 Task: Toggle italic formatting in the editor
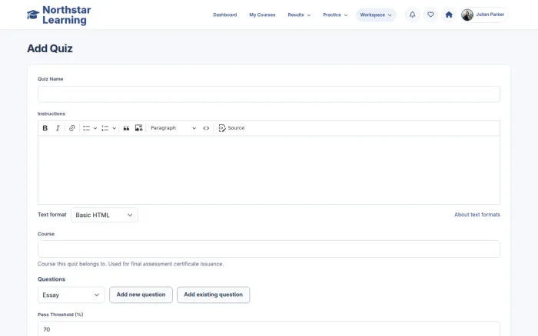58,128
